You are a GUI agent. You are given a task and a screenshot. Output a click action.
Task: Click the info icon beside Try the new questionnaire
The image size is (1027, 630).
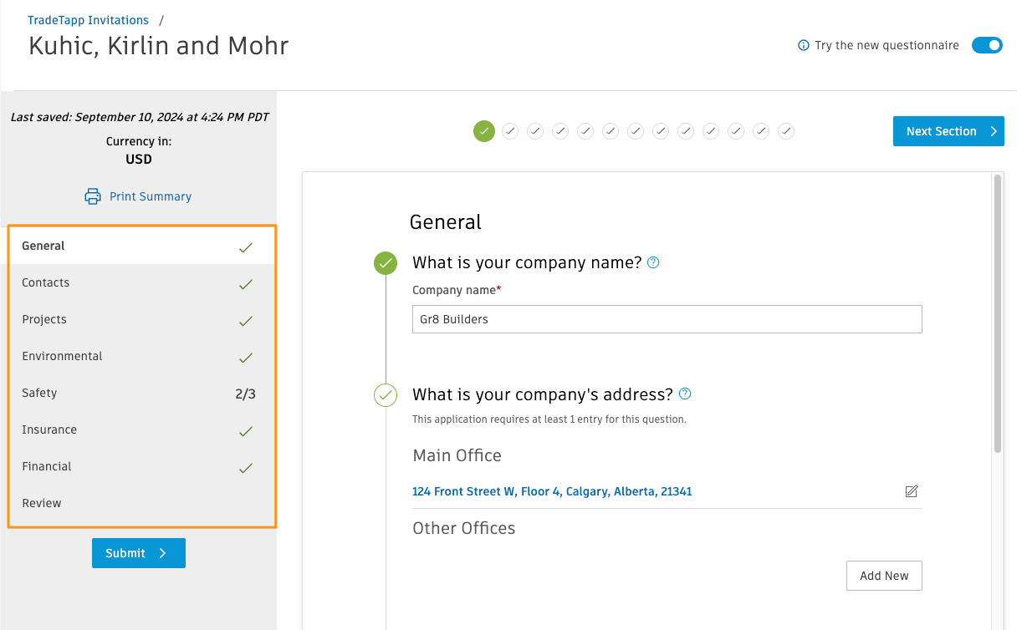[x=803, y=45]
